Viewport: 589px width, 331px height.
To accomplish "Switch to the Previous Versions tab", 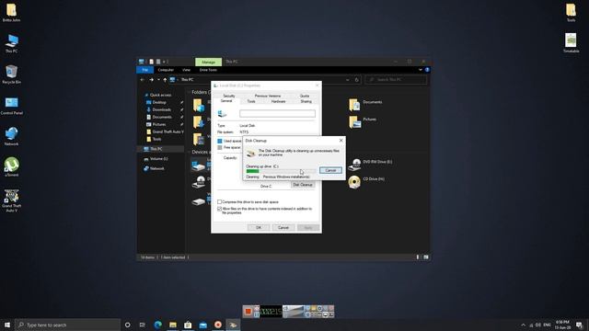I will 268,96.
